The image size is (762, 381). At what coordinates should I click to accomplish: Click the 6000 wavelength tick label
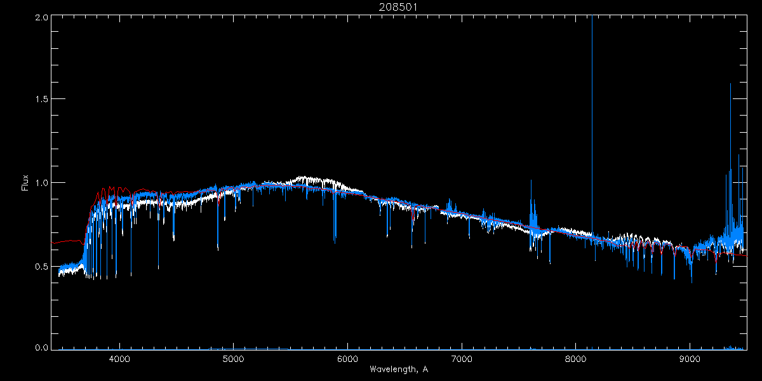(348, 359)
